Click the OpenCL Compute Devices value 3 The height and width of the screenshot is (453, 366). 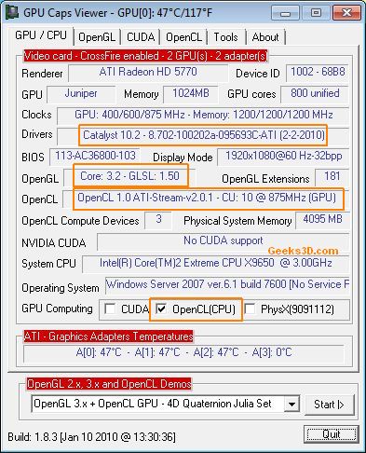(x=158, y=219)
